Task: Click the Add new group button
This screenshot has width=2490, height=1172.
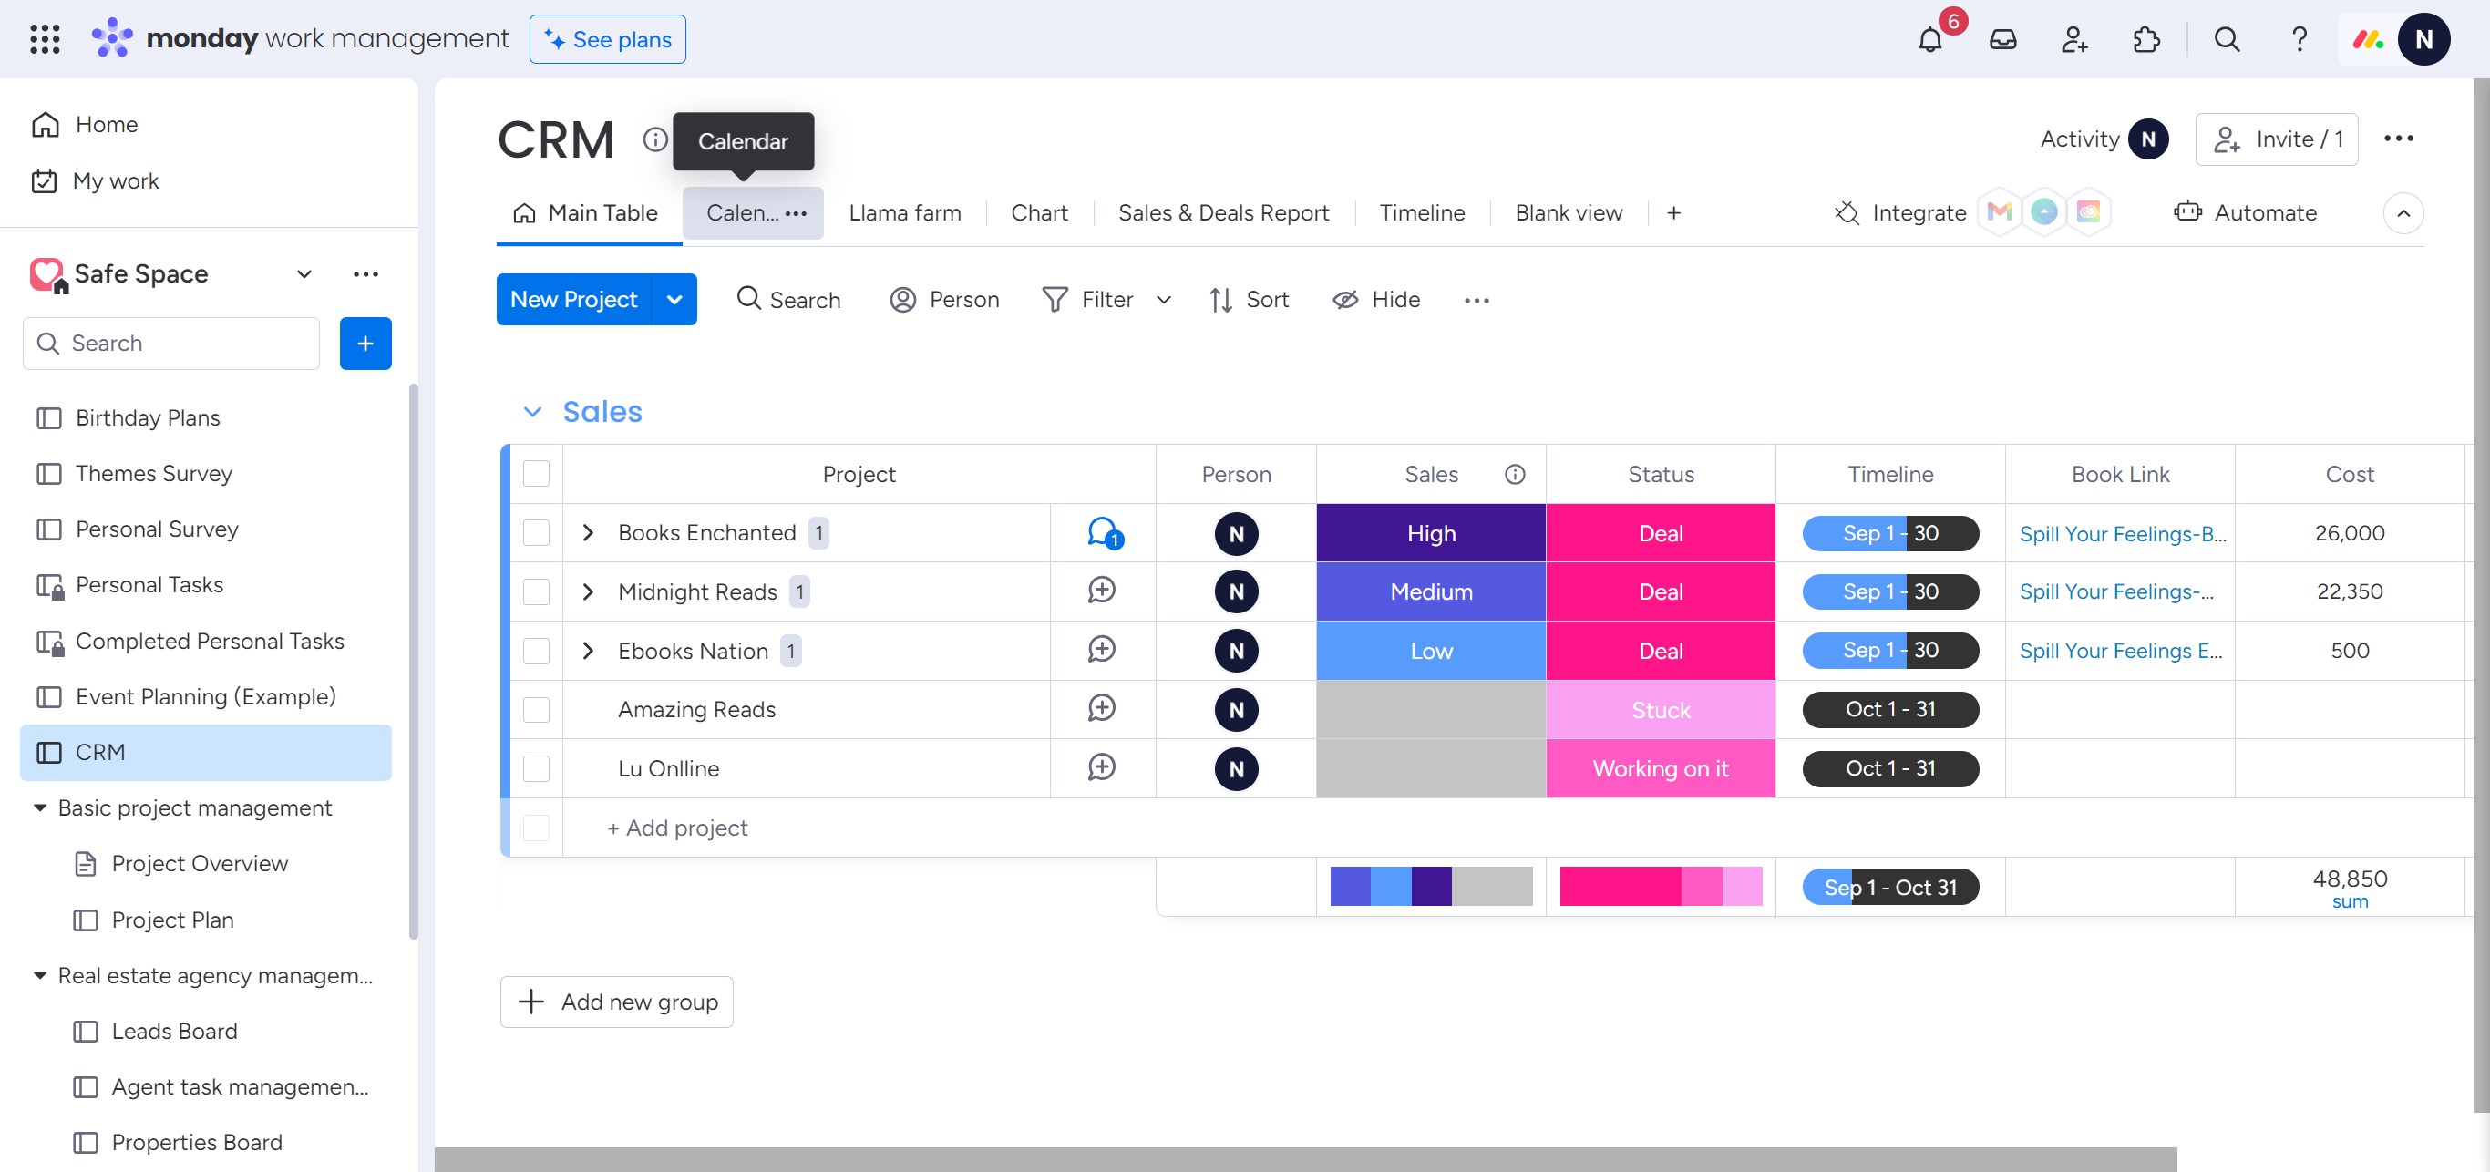Action: click(x=617, y=1002)
